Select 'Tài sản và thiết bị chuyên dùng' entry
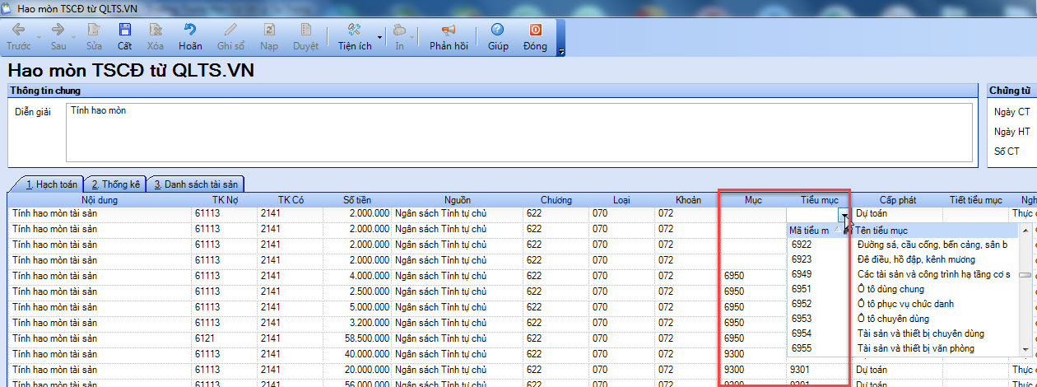This screenshot has height=387, width=1037. (920, 333)
